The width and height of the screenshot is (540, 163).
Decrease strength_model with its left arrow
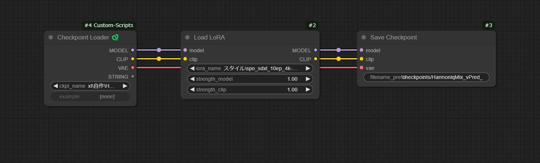click(192, 79)
